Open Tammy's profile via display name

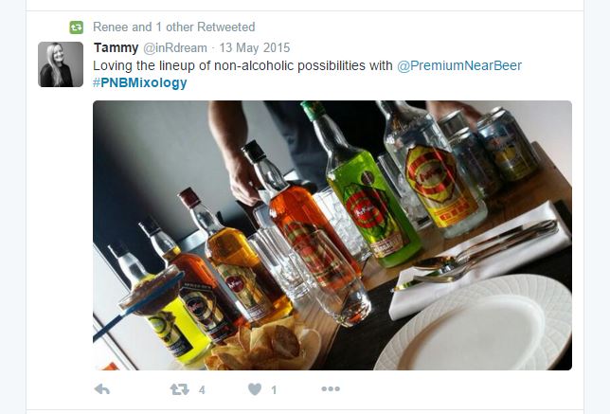(116, 48)
